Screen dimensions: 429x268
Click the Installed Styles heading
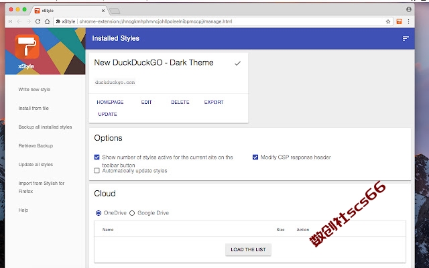pyautogui.click(x=115, y=38)
